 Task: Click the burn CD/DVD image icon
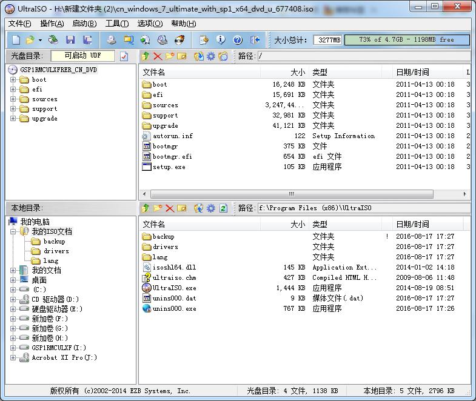point(179,40)
